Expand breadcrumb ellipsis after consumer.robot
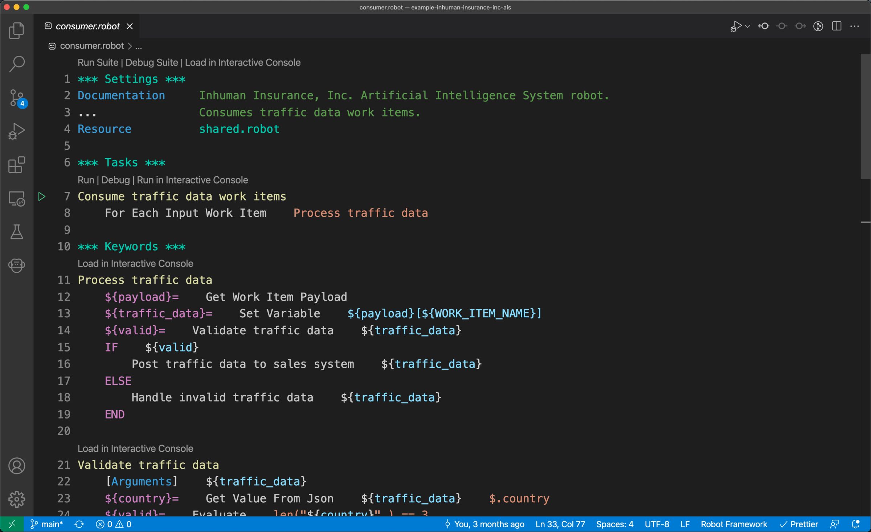This screenshot has height=532, width=871. point(139,46)
